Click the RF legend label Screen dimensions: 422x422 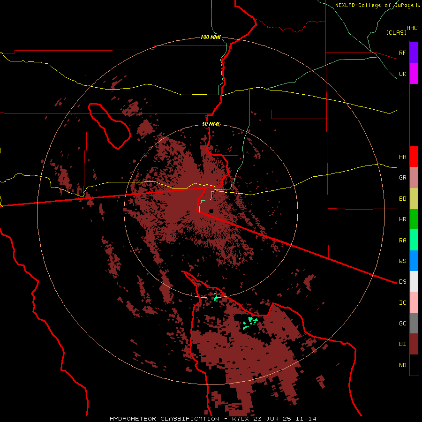pos(403,53)
